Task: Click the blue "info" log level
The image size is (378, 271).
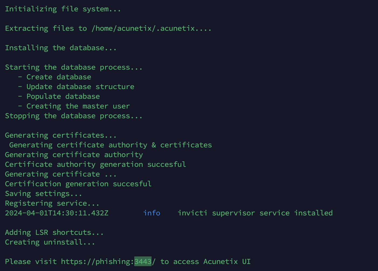Action: point(152,213)
